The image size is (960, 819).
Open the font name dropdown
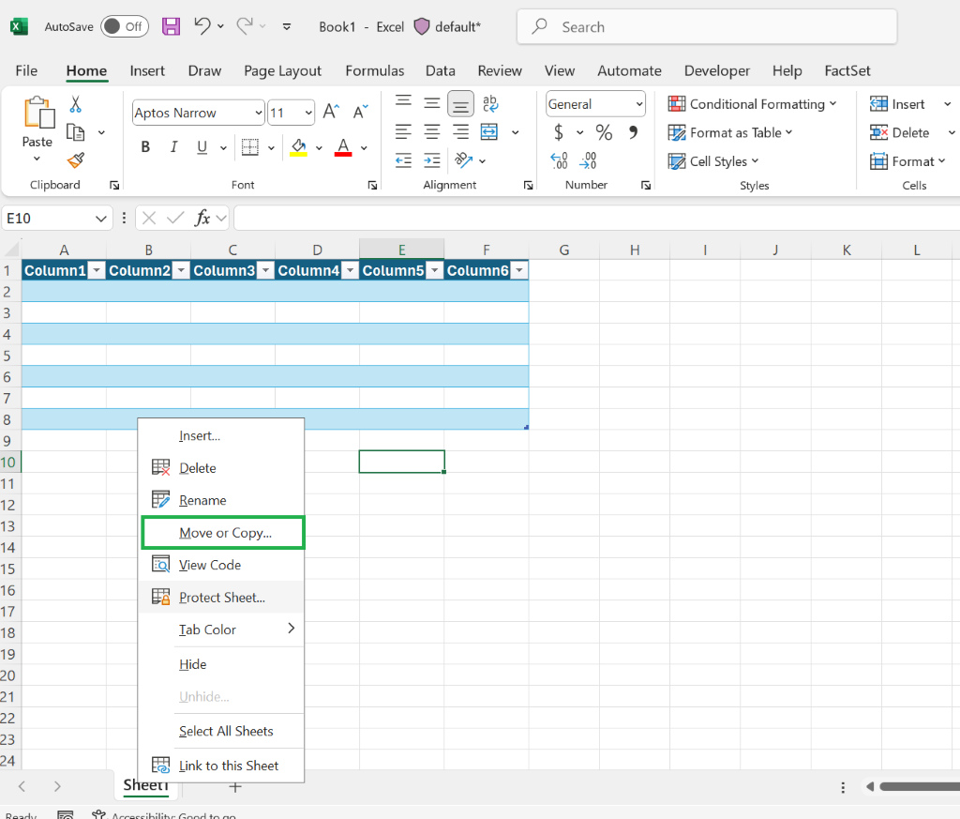click(x=259, y=113)
